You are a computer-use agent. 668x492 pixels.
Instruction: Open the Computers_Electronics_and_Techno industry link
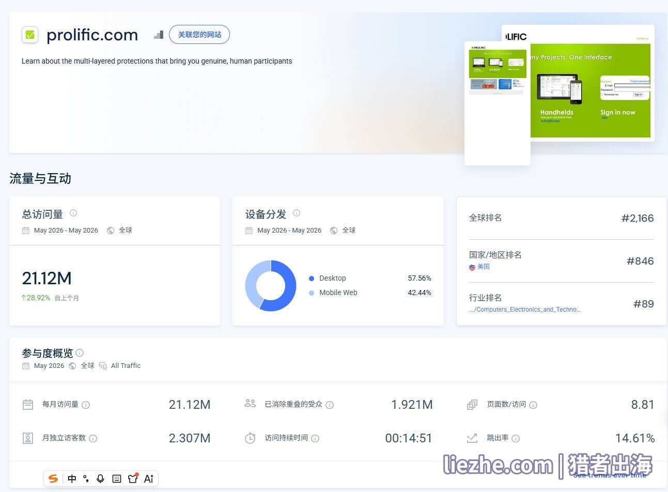525,310
